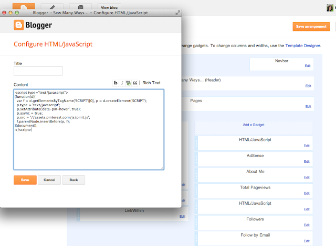Select the Navbar gadget box

point(281,64)
